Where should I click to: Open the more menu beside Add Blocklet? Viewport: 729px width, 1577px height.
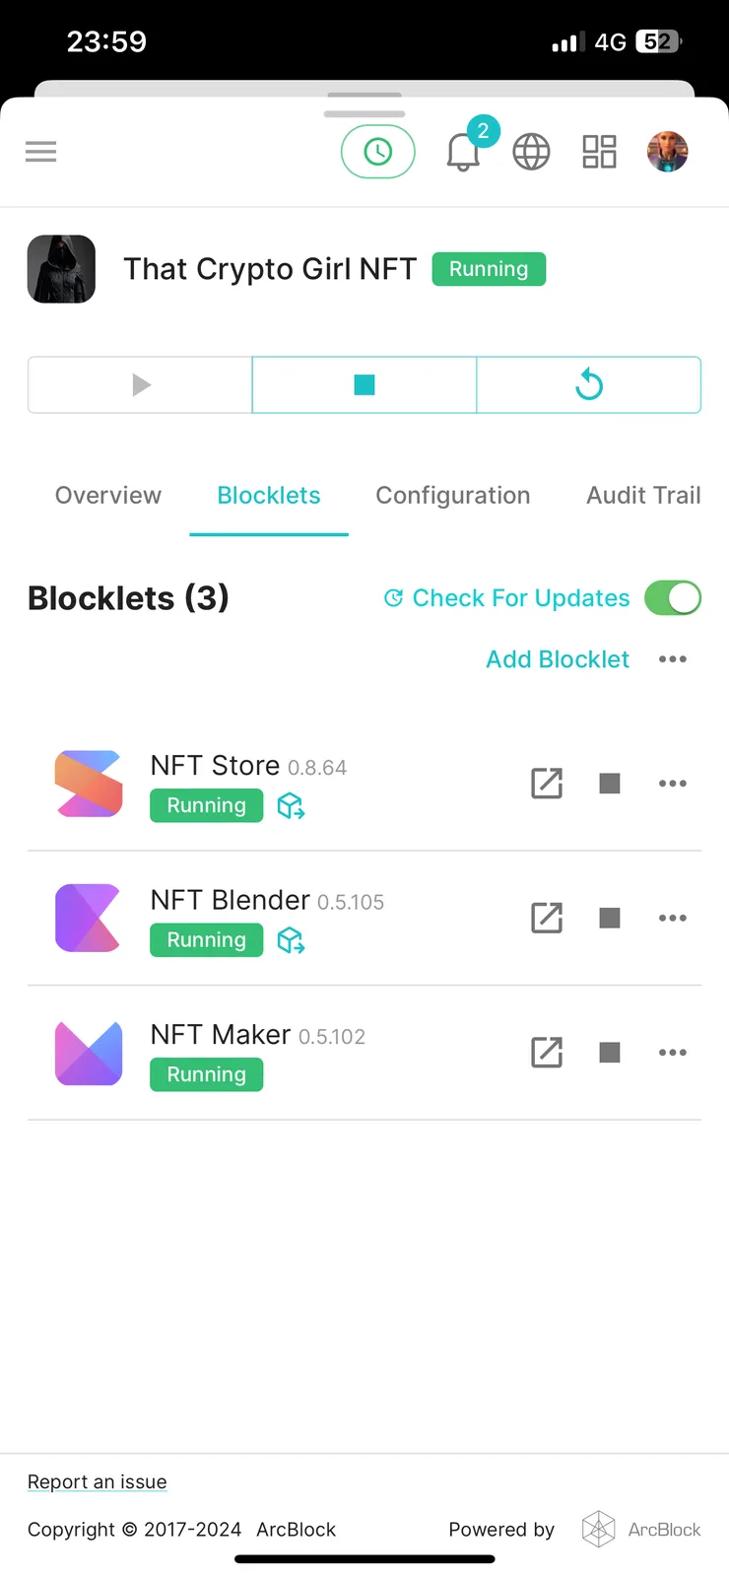pos(673,659)
